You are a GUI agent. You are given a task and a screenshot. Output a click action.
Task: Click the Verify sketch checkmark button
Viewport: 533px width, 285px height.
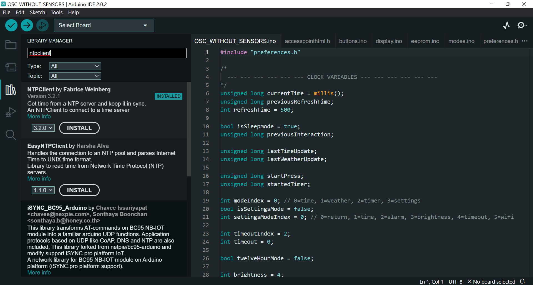pyautogui.click(x=11, y=25)
